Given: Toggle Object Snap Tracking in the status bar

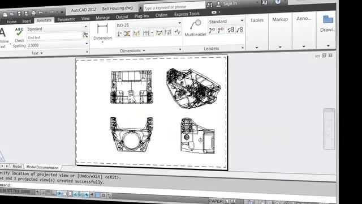Looking at the screenshot, I should click(75, 194).
